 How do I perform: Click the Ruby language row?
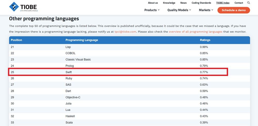click(69, 78)
